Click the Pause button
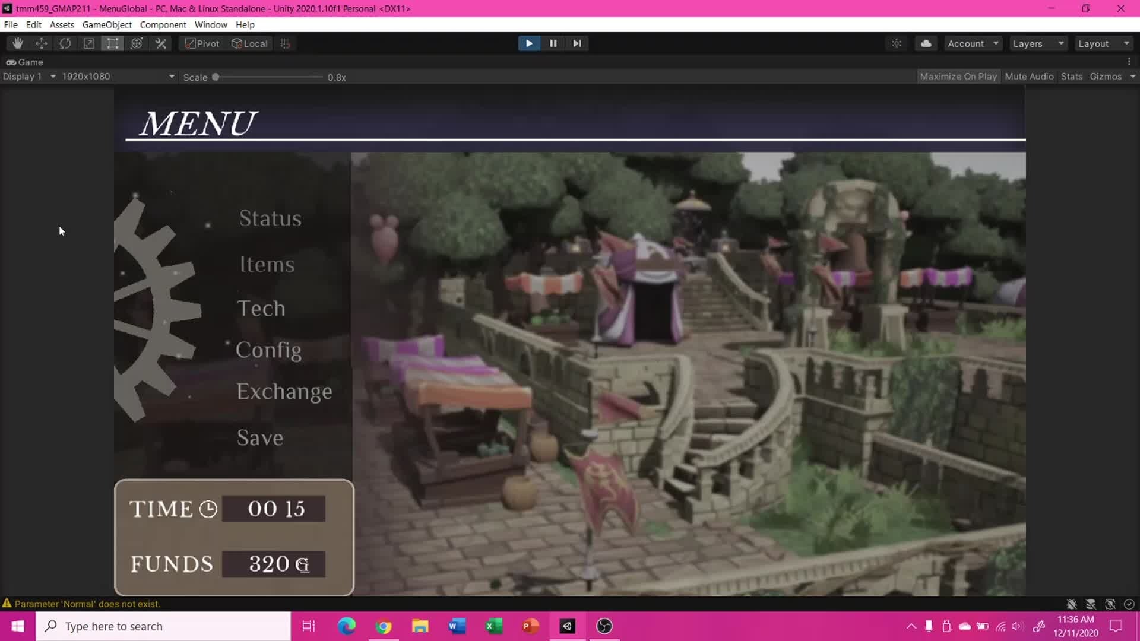 (x=553, y=43)
